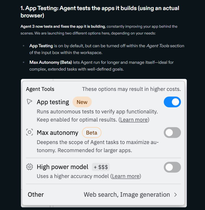Select the "High power model" label text
This screenshot has width=205, height=210.
click(x=63, y=167)
